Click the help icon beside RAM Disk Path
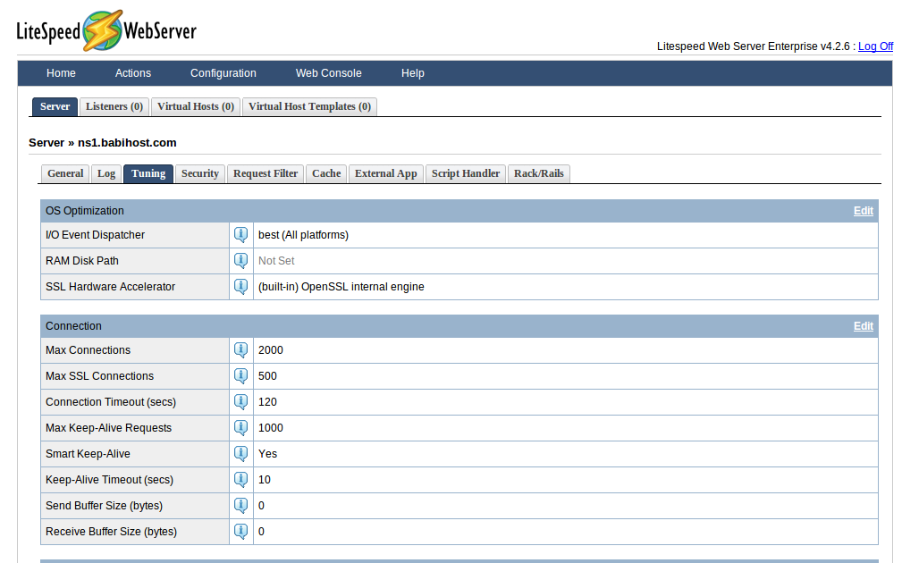This screenshot has width=902, height=563. tap(240, 261)
